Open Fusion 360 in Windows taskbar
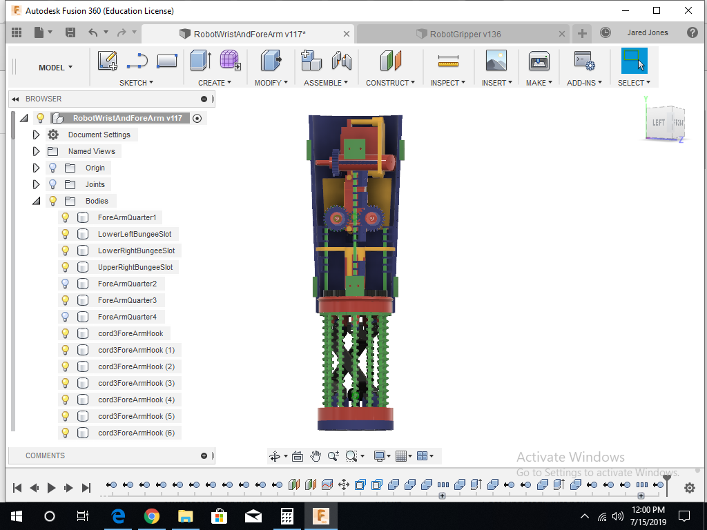 [x=320, y=516]
